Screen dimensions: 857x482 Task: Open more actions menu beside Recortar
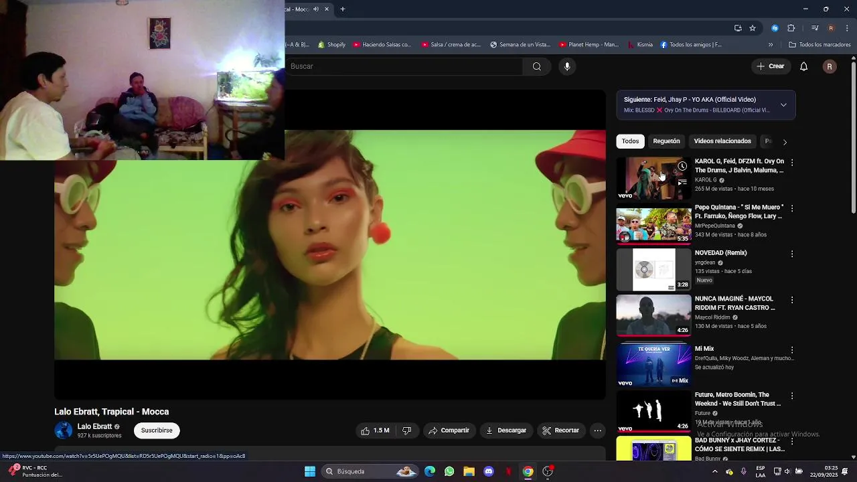(x=598, y=430)
